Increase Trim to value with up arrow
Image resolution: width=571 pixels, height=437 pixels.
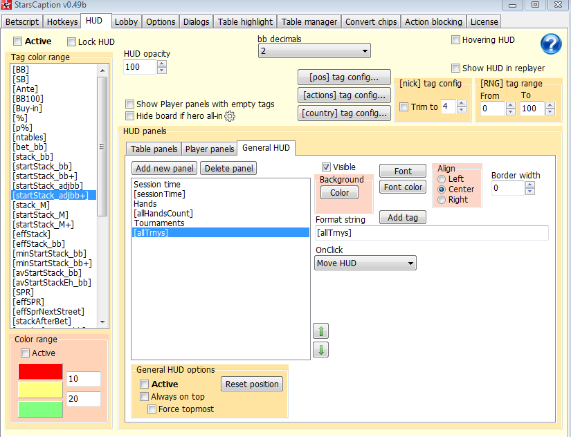coord(462,104)
